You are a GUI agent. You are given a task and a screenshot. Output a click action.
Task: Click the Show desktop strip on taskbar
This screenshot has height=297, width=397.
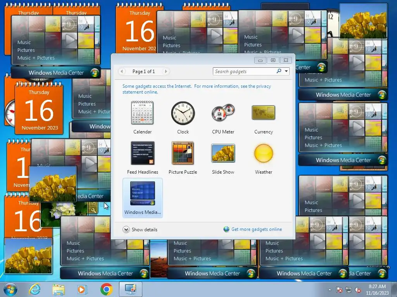point(395,289)
